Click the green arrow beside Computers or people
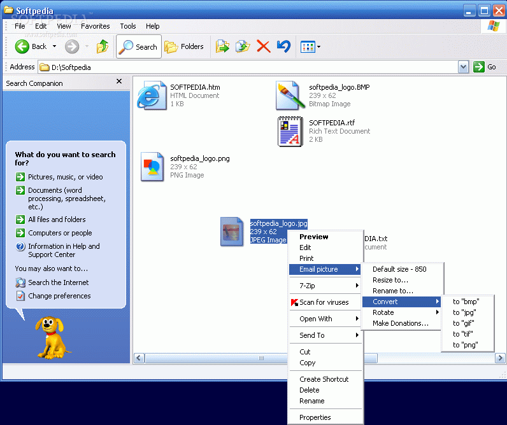507x425 pixels. click(x=20, y=233)
